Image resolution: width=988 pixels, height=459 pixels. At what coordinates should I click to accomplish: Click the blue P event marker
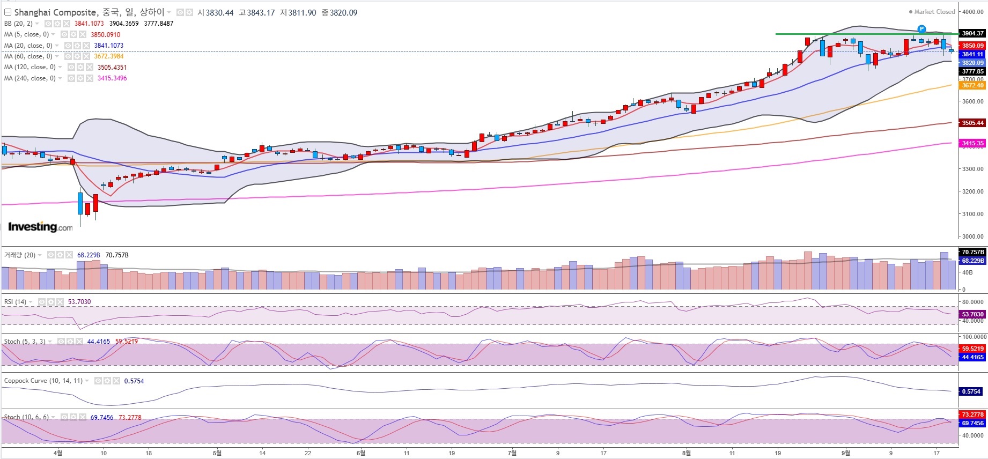pyautogui.click(x=921, y=29)
